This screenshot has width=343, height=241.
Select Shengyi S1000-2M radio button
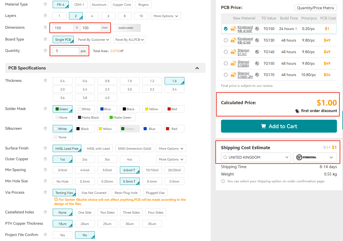click(226, 75)
